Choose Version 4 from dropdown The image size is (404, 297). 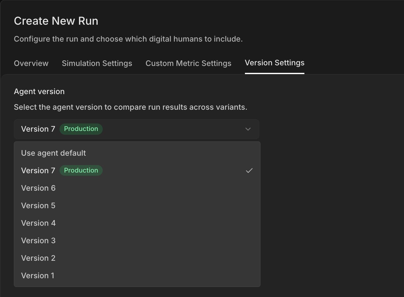(x=137, y=223)
